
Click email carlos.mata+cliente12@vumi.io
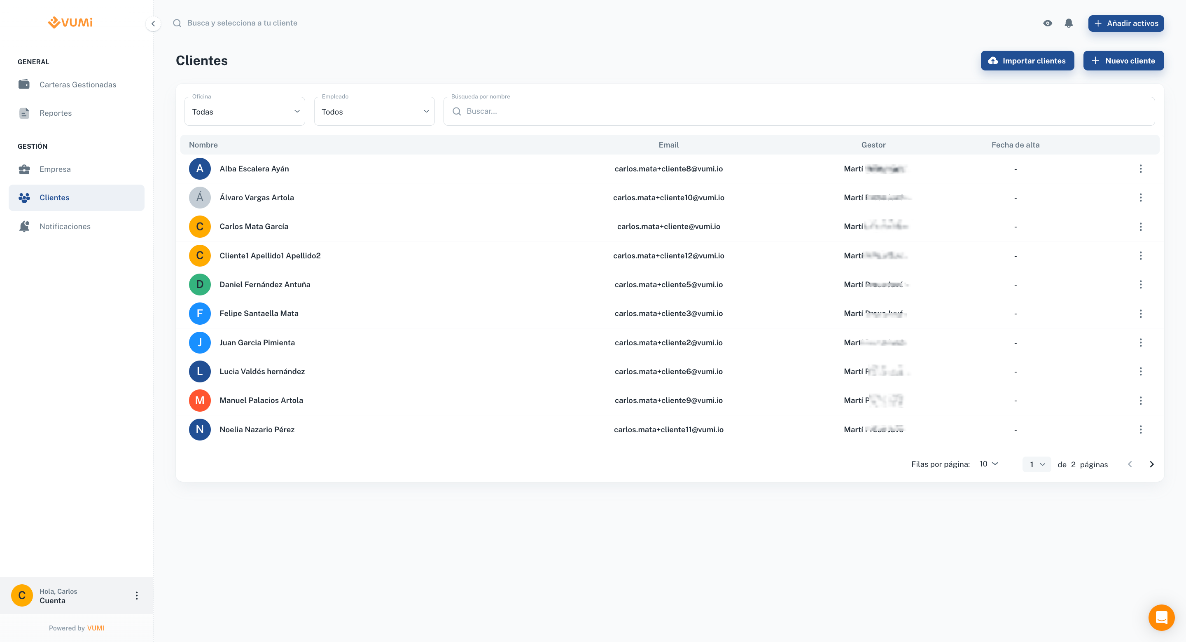pyautogui.click(x=668, y=255)
